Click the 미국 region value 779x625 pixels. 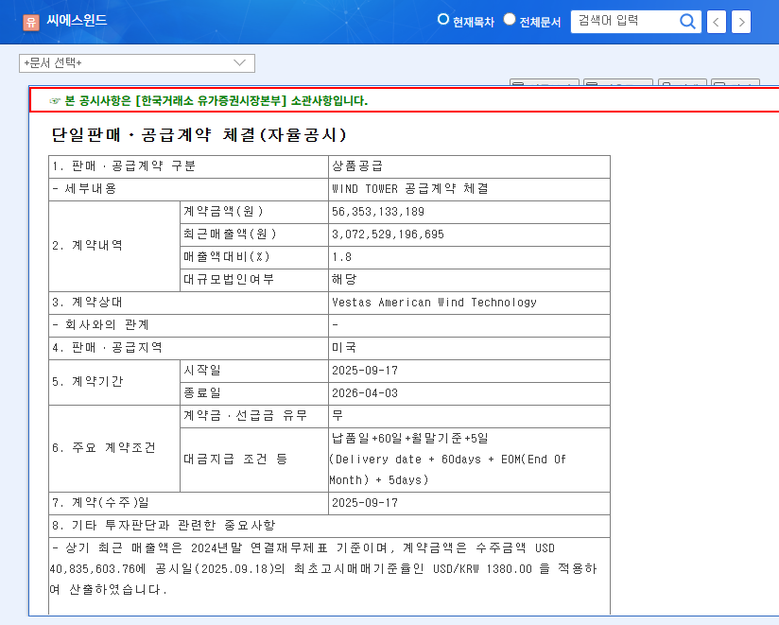click(x=469, y=348)
